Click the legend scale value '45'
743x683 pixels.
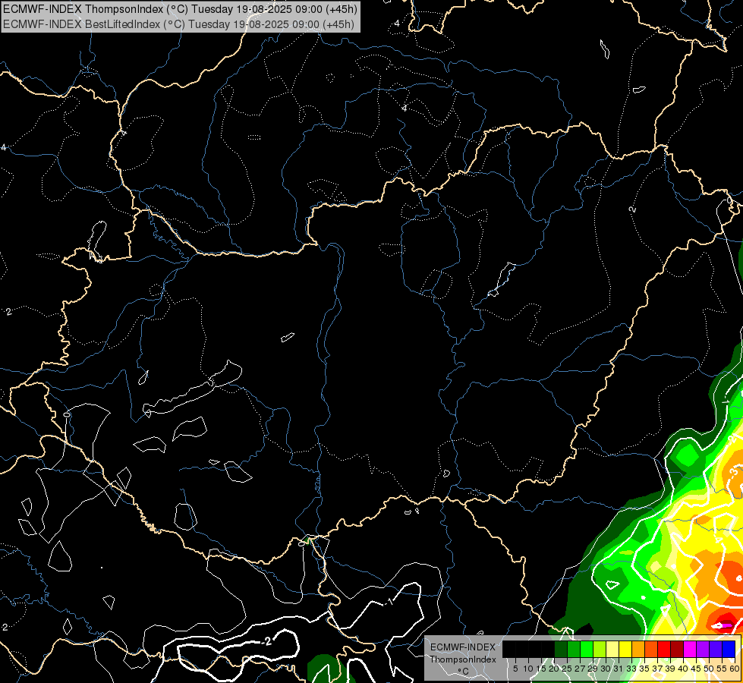[x=697, y=669]
